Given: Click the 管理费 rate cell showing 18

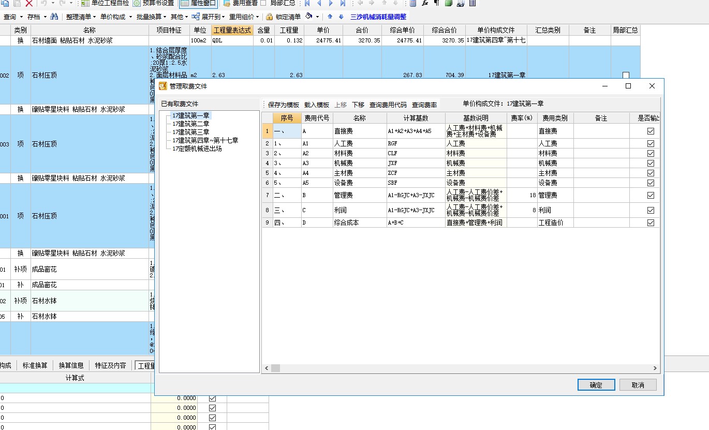Looking at the screenshot, I should click(x=522, y=196).
